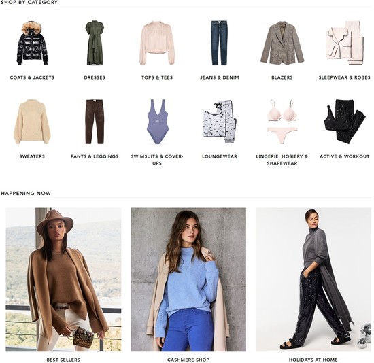
Task: Open the star-print loungewear set image
Action: coord(220,122)
